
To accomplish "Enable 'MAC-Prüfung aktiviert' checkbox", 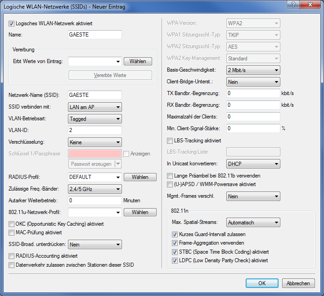I will 12,232.
